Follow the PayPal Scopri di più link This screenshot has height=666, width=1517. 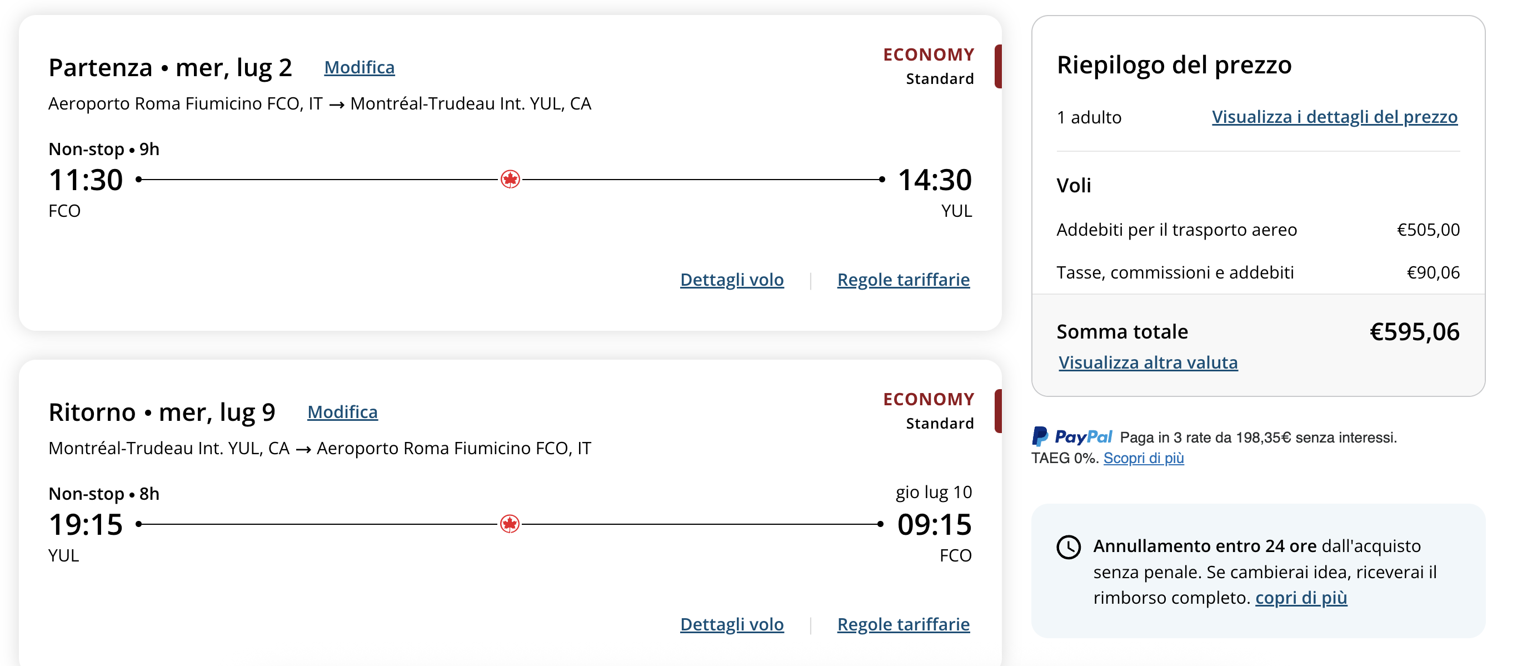tap(1143, 458)
